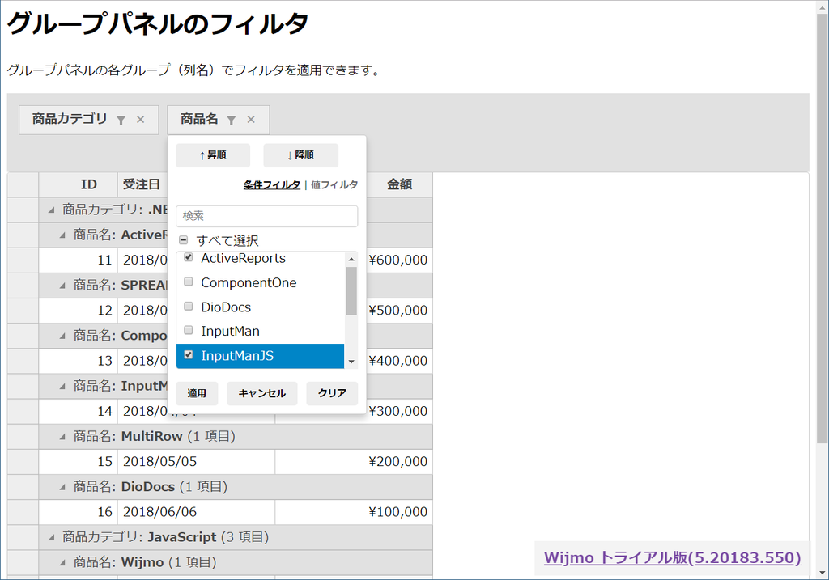Screen dimensions: 829x580
Task: Select the ¥200,000 amount cell
Action: 354,462
